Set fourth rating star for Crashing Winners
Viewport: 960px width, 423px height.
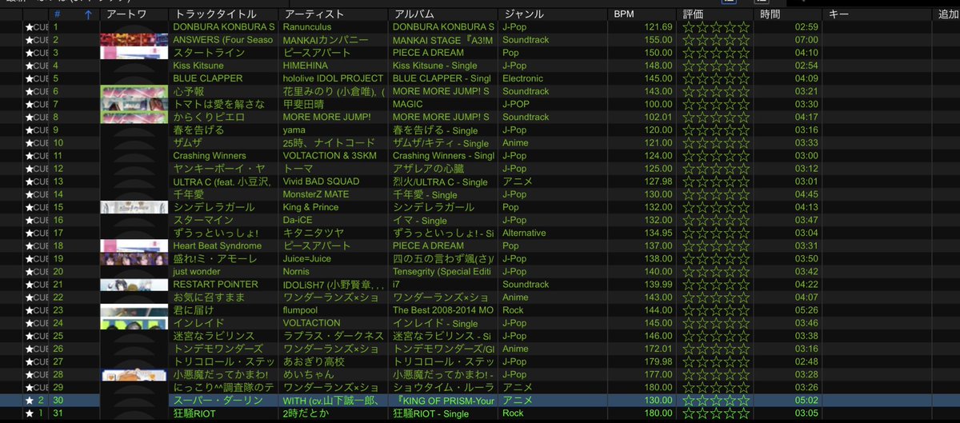coord(730,156)
